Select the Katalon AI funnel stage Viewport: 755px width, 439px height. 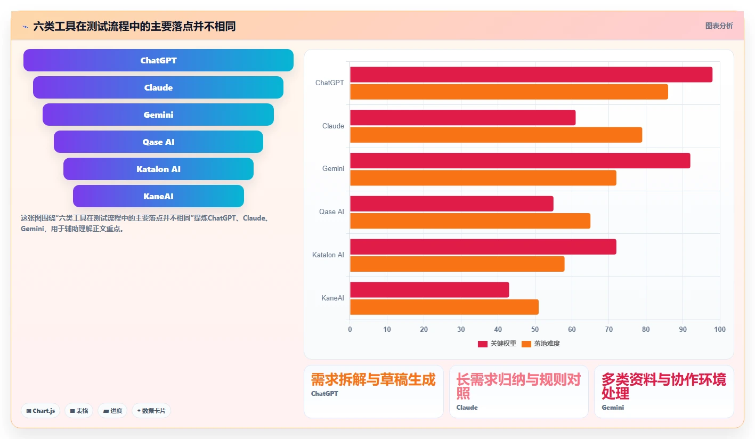tap(158, 169)
